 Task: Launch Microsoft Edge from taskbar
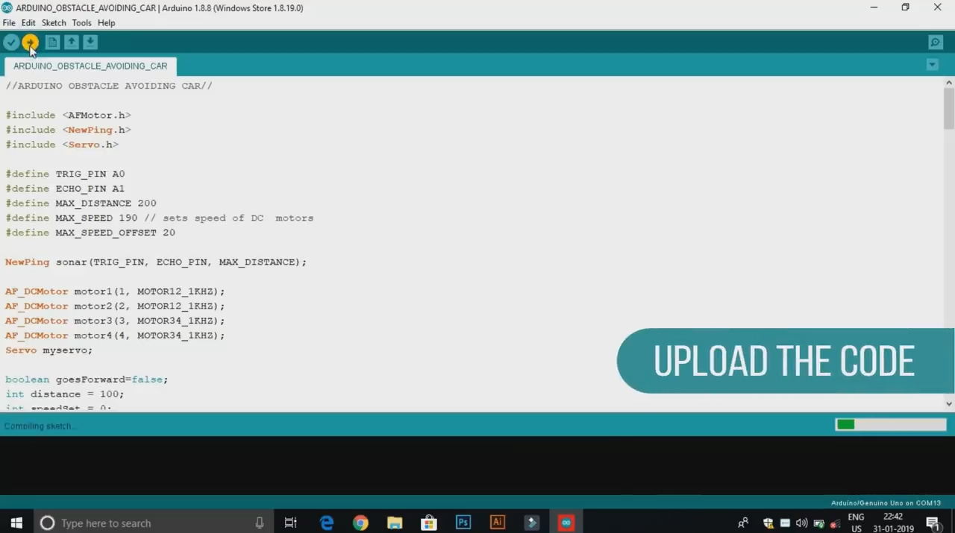(x=327, y=523)
